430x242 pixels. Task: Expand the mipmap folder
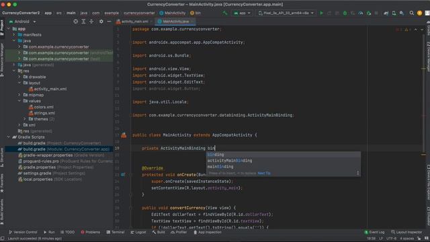click(19, 95)
